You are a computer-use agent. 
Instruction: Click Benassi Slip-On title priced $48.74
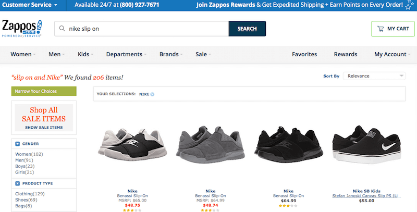[211, 196]
